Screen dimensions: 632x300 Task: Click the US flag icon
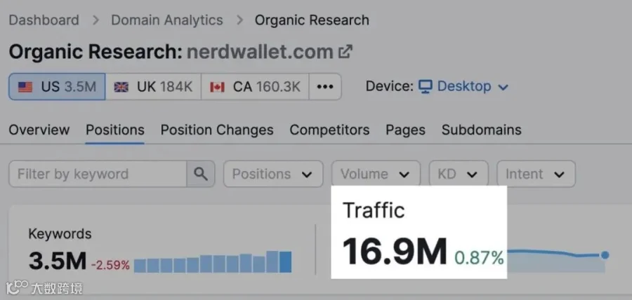[x=25, y=87]
